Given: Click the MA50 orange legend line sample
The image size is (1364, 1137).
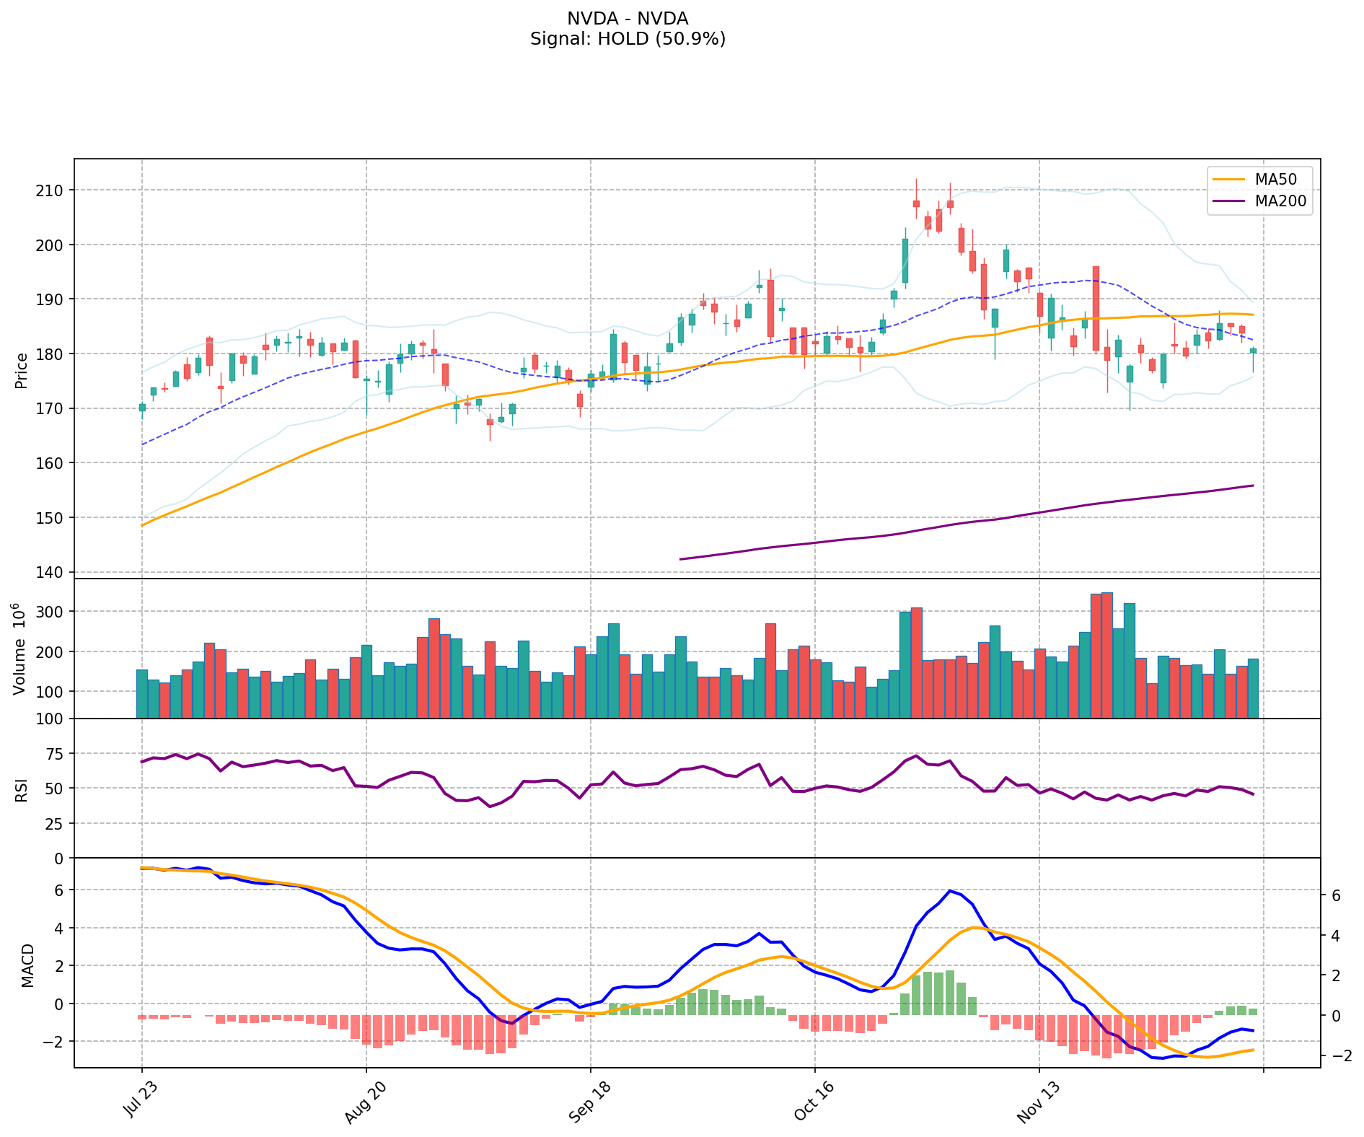Looking at the screenshot, I should (x=1230, y=180).
